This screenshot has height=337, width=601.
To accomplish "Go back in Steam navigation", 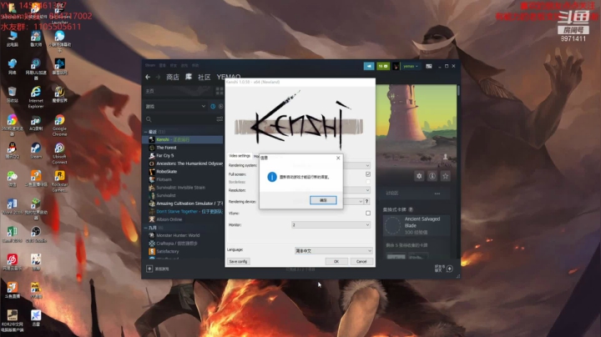I will (148, 77).
